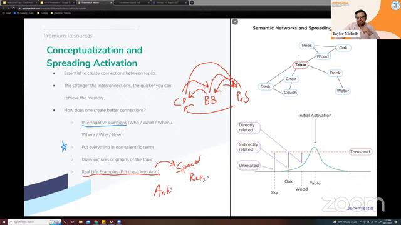401x225 pixels.
Task: Click Draw pictures or graphs bullet
Action: [117, 159]
